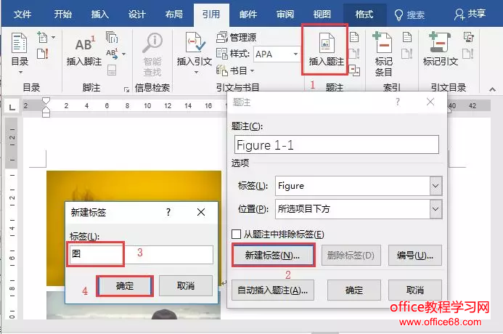This screenshot has width=503, height=334.
Task: Click the help question mark in 新建标签 dialog
Action: pos(168,212)
